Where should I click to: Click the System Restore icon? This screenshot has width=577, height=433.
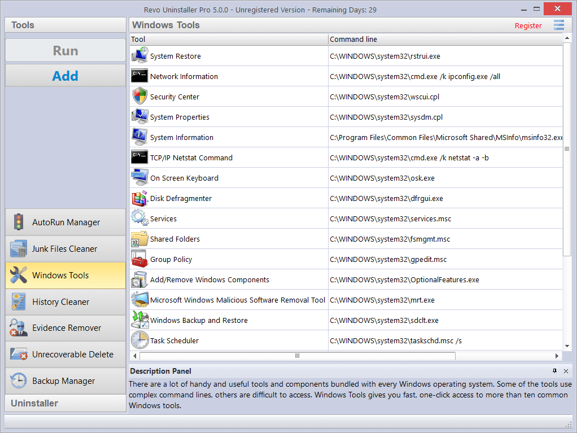pos(140,55)
